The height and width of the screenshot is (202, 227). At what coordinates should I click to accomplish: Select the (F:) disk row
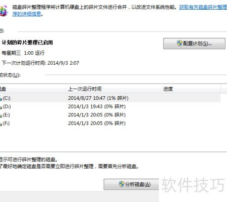pos(110,124)
